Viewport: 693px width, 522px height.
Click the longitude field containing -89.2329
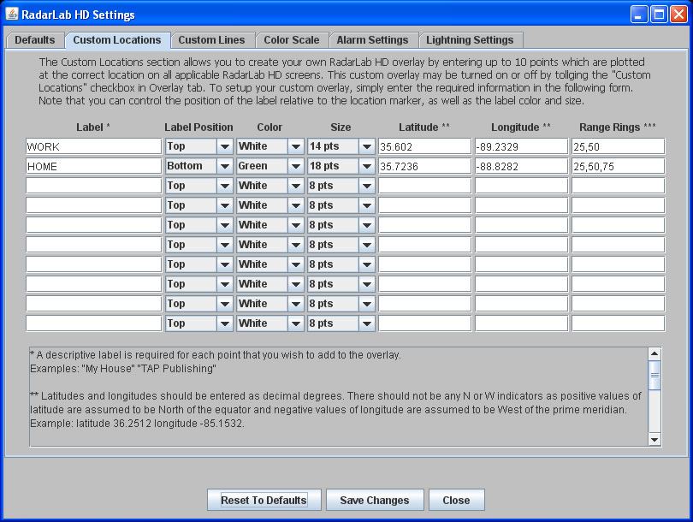coord(522,146)
